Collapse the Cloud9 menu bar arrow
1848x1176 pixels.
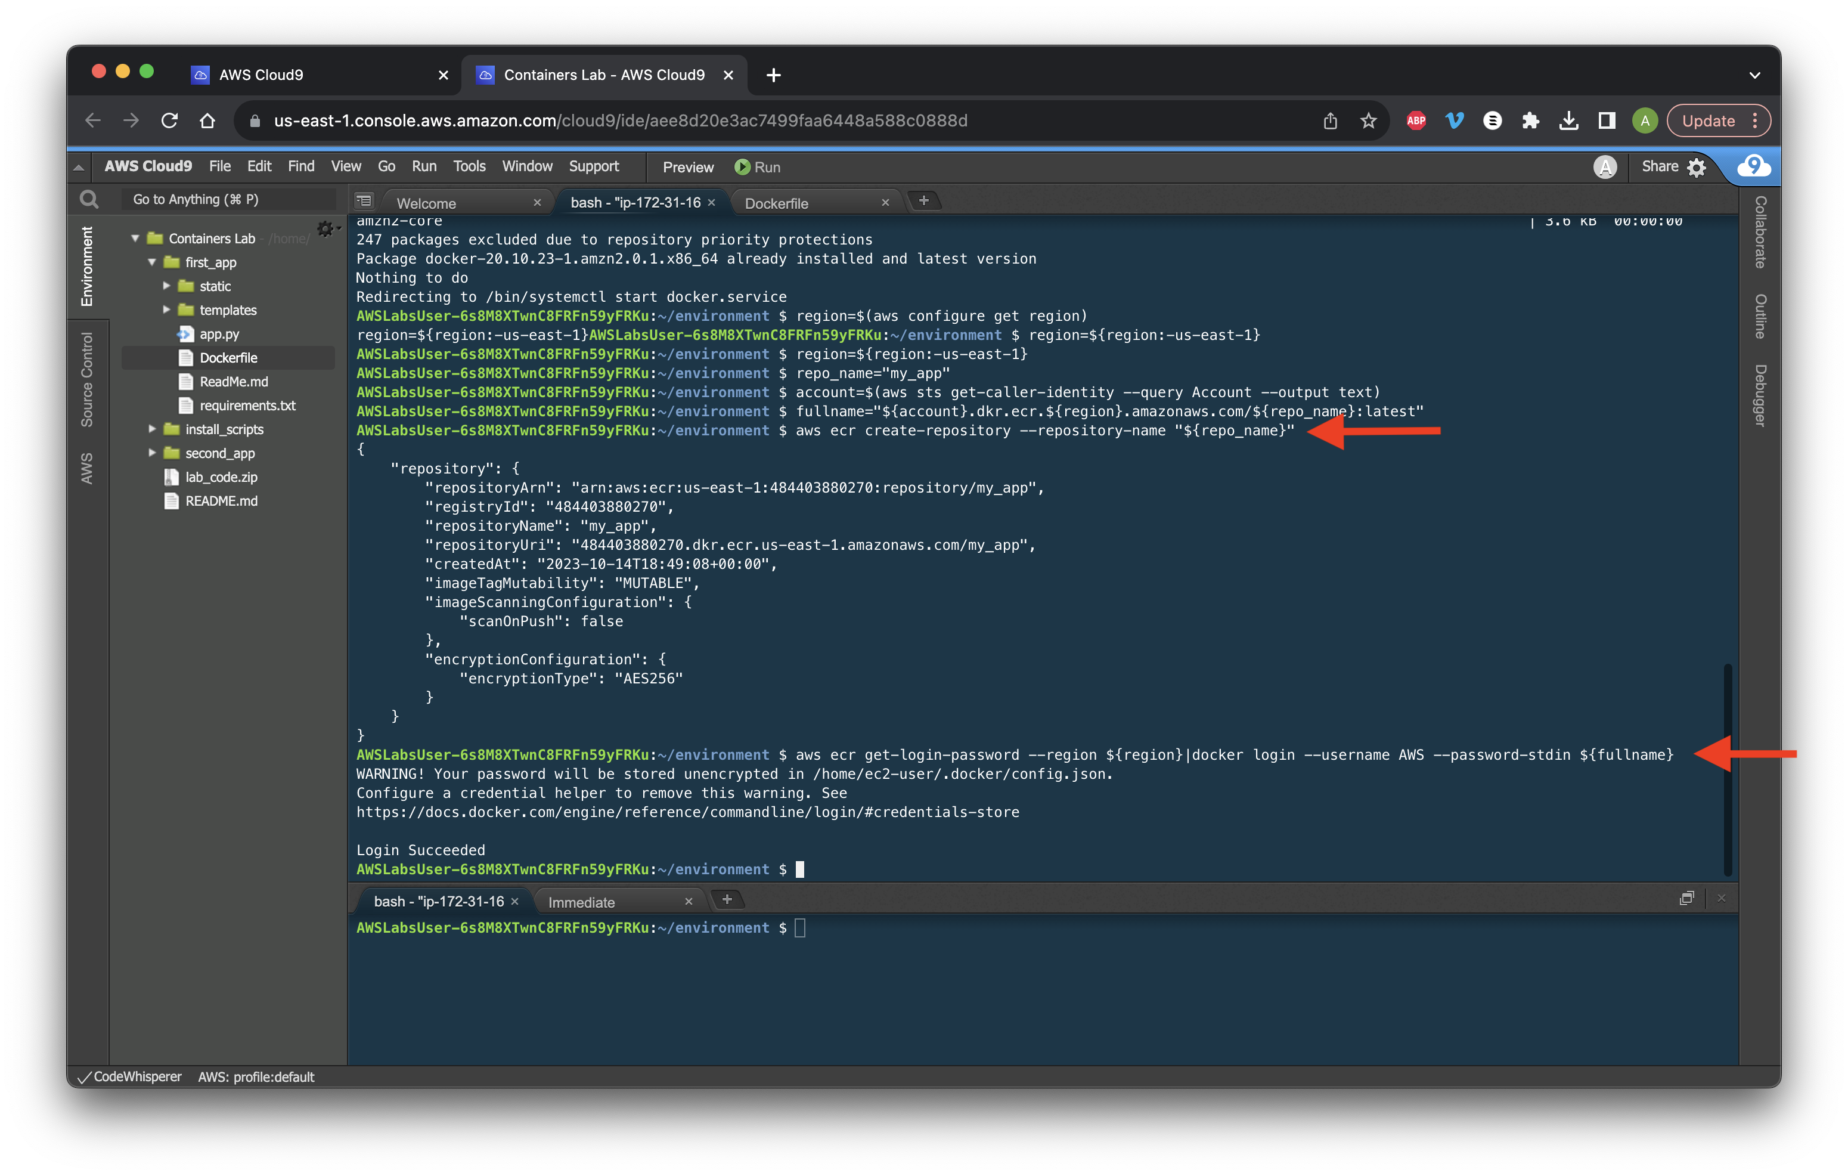79,166
